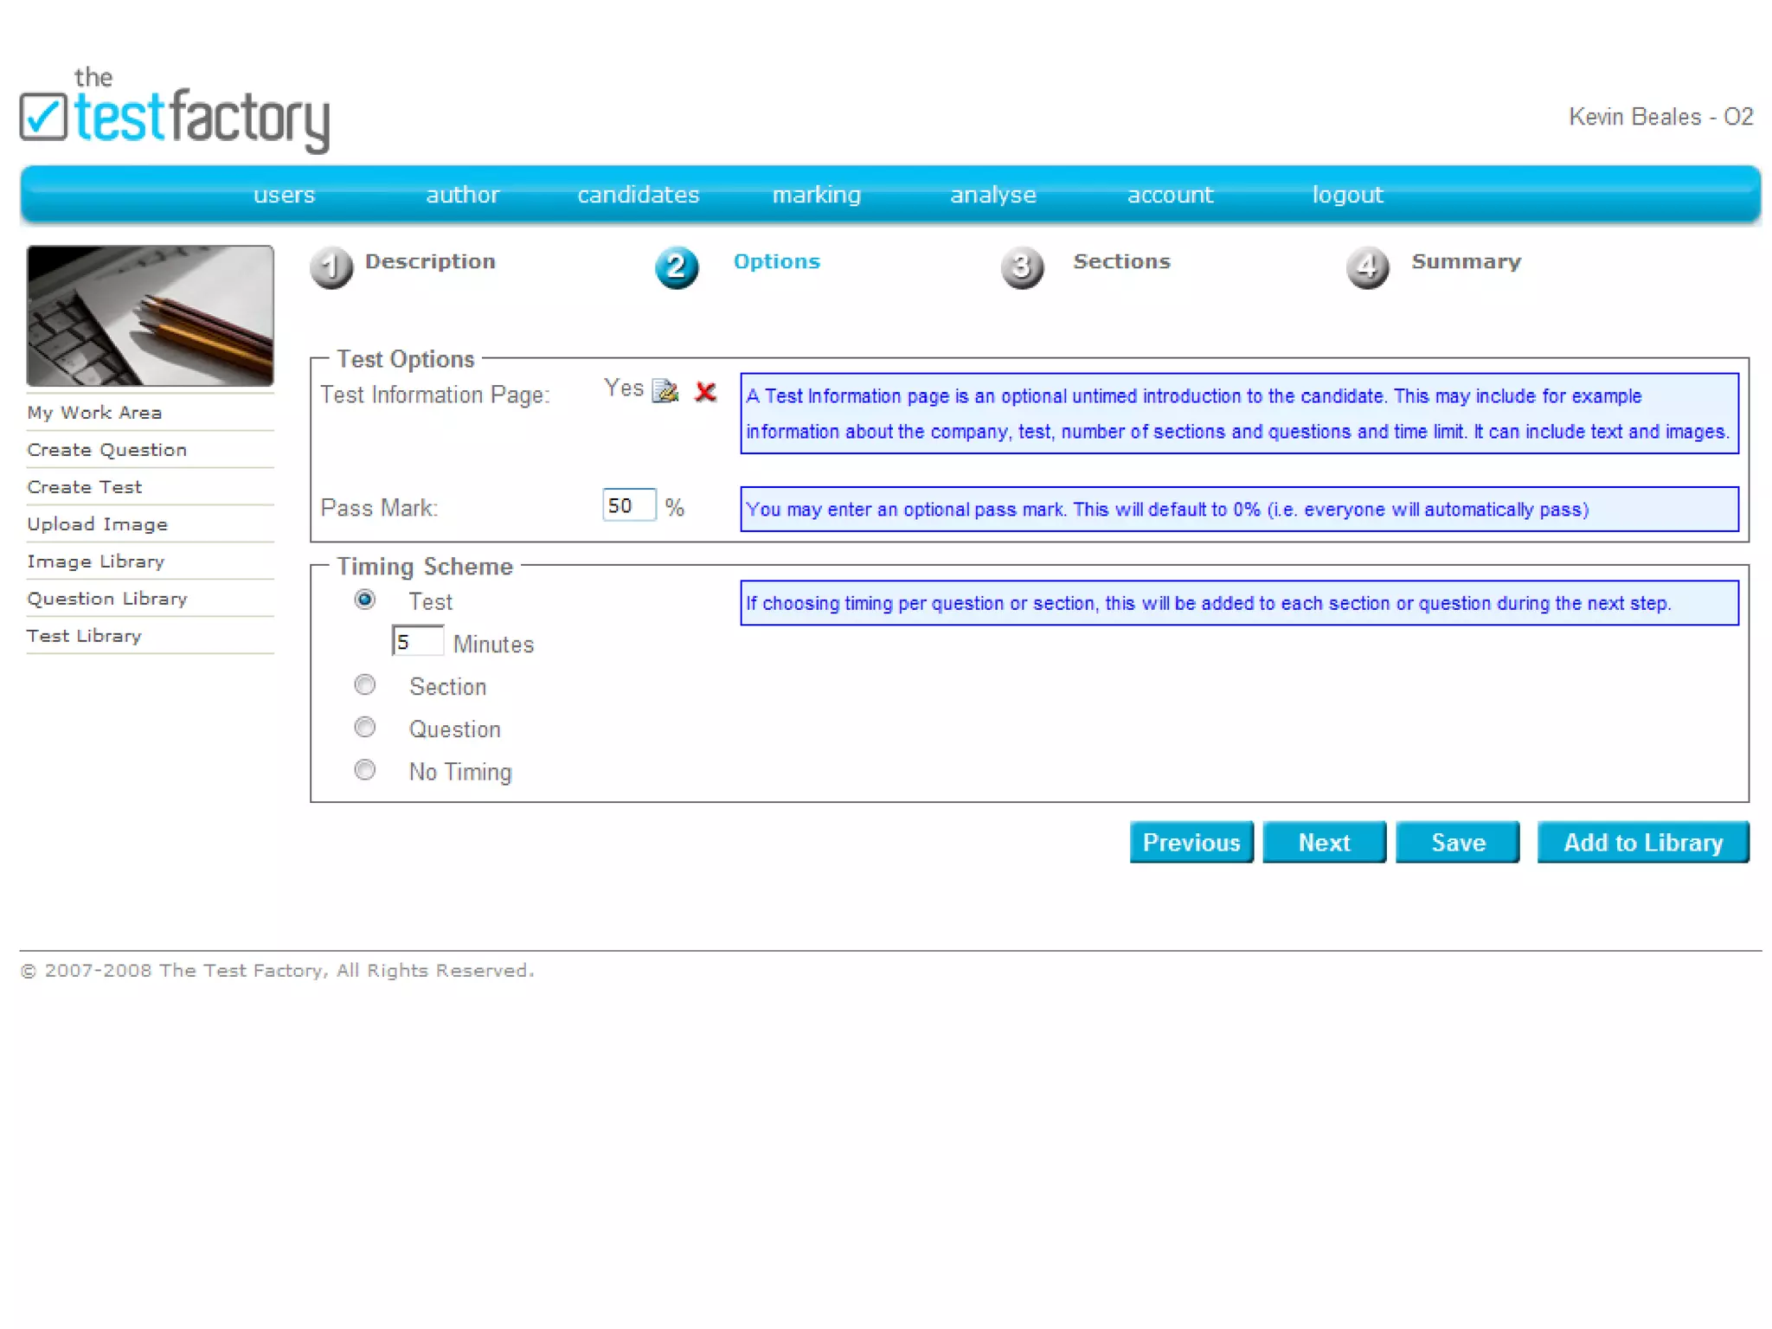Click the keyboard and pencils sidebar image

point(151,316)
